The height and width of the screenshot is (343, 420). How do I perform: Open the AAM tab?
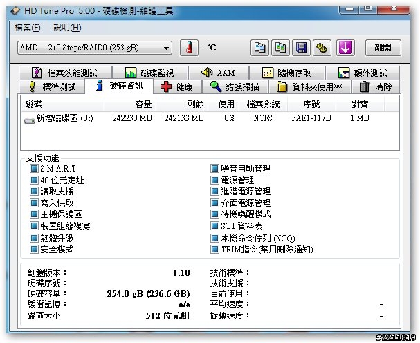point(219,73)
